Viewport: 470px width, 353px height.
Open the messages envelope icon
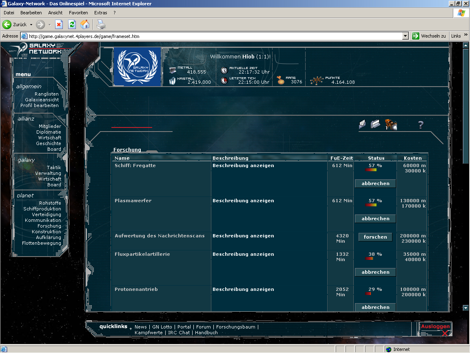362,125
